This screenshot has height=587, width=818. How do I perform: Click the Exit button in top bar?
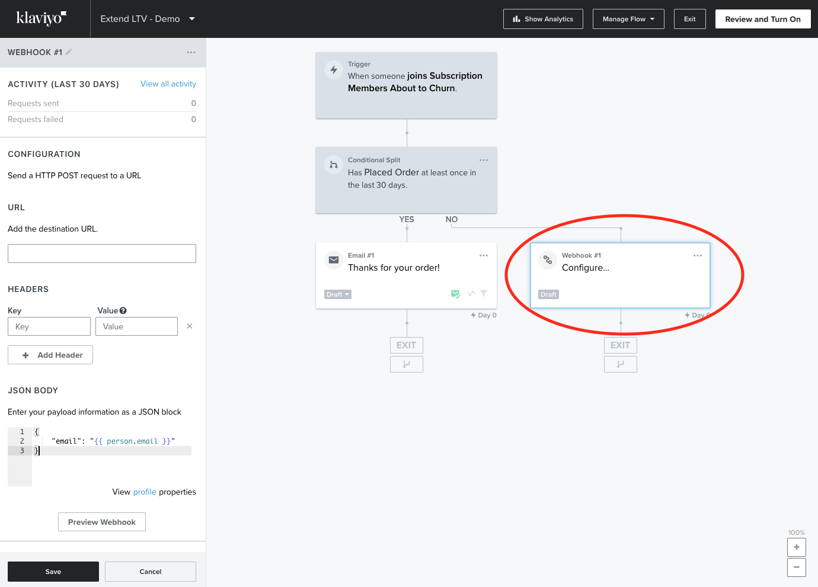(x=690, y=19)
